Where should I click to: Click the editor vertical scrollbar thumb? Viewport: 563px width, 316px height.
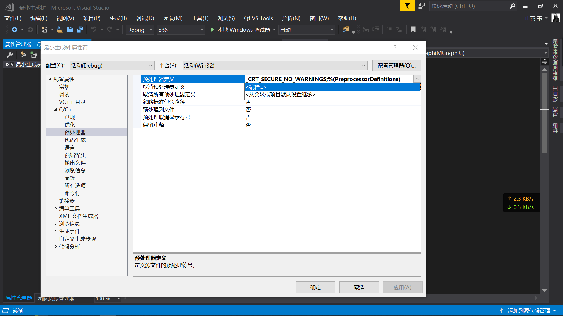click(545, 113)
